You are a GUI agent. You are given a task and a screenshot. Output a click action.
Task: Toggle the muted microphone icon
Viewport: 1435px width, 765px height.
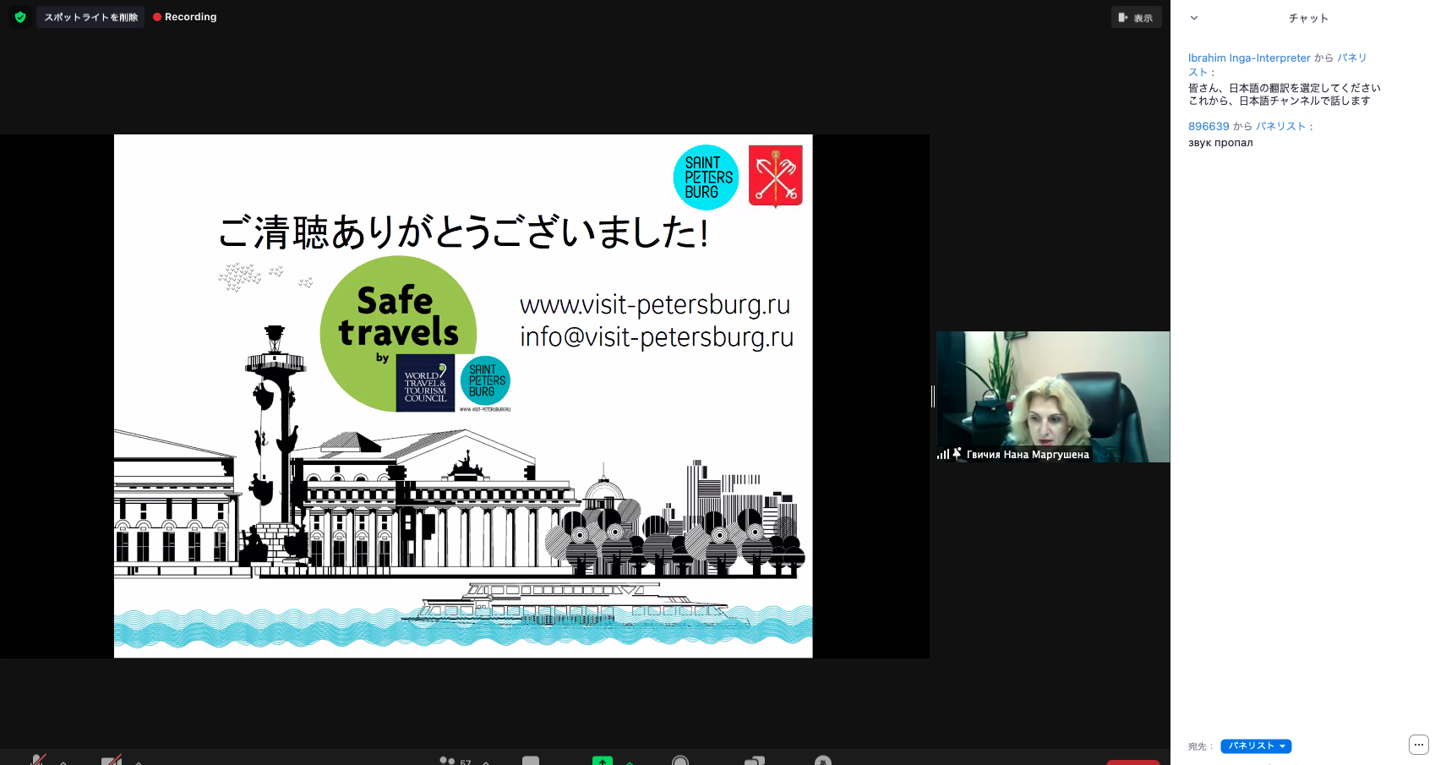38,760
